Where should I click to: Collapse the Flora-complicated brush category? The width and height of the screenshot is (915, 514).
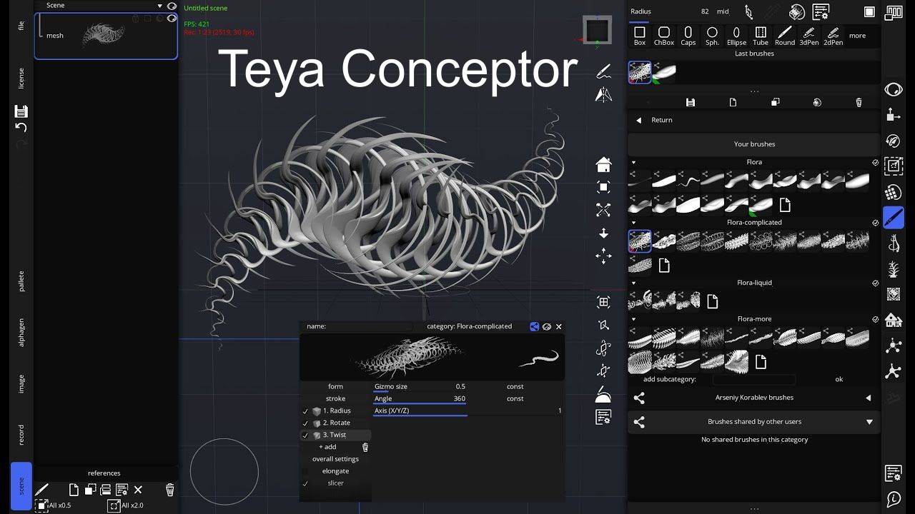click(633, 222)
